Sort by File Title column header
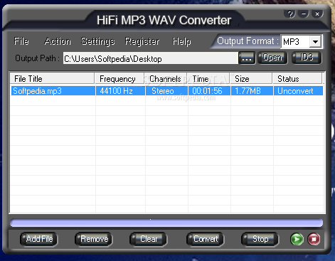Screen dimensions: 335x261 [x=52, y=79]
